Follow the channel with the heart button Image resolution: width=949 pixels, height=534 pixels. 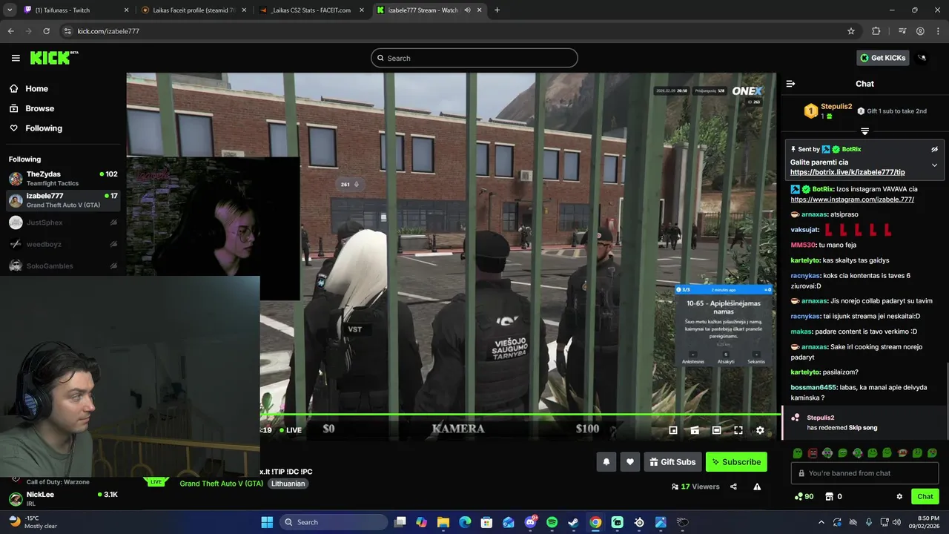[x=629, y=462]
